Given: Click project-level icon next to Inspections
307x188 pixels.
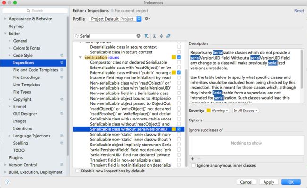Looking at the screenshot, I should [x=62, y=63].
